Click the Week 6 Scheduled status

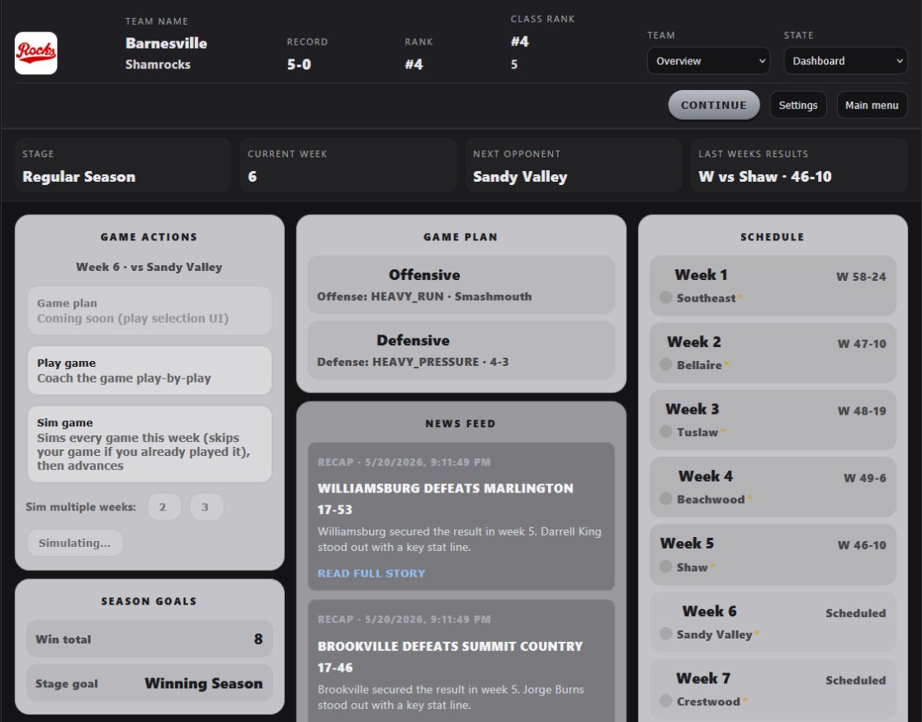pyautogui.click(x=856, y=613)
